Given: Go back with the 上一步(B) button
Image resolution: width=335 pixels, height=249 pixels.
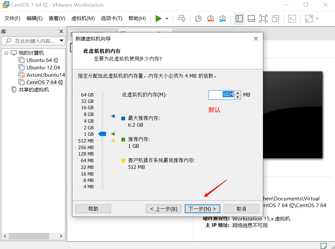Looking at the screenshot, I should [x=164, y=209].
